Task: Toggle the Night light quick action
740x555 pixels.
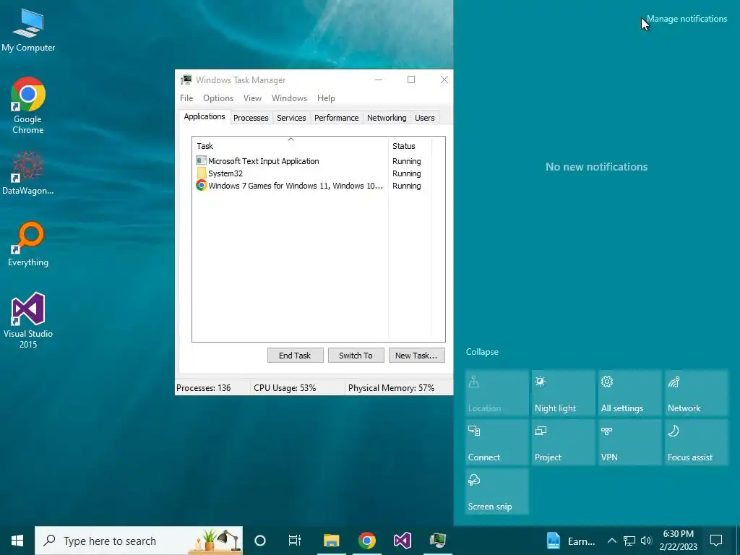Action: 564,393
